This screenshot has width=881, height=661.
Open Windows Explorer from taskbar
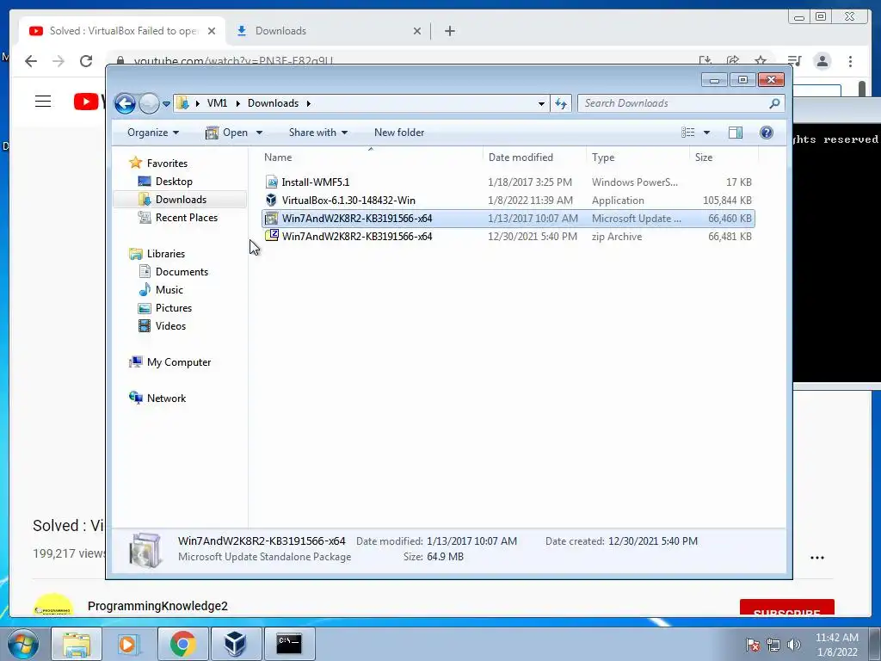click(77, 644)
